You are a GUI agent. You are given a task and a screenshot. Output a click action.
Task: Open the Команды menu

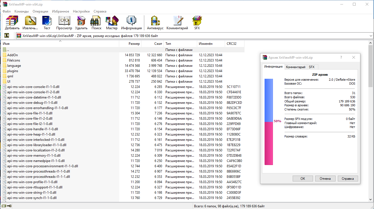tap(21, 11)
